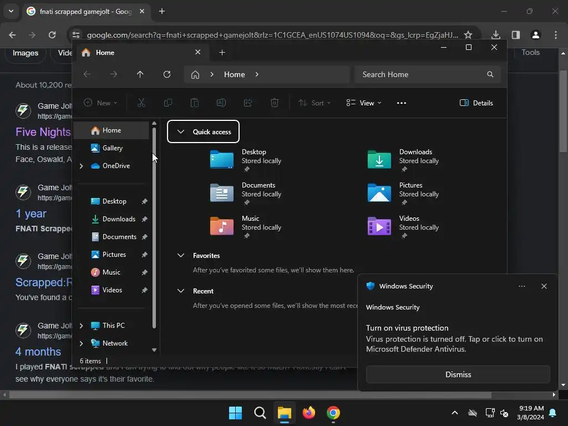Viewport: 568px width, 426px height.
Task: Click the Delete trash icon in Explorer toolbar
Action: coord(275,103)
